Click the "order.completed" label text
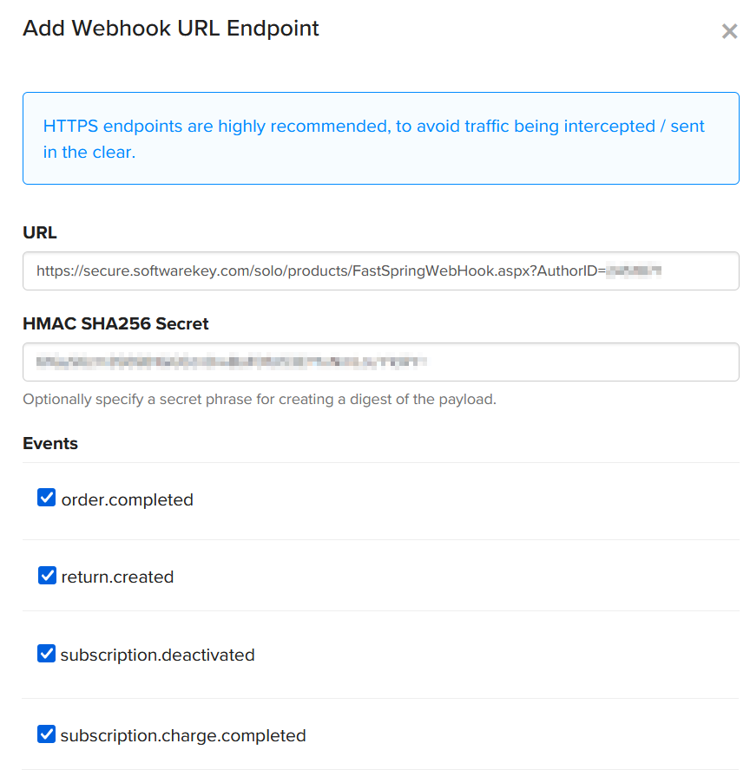Screen dimensions: 750x776 128,500
